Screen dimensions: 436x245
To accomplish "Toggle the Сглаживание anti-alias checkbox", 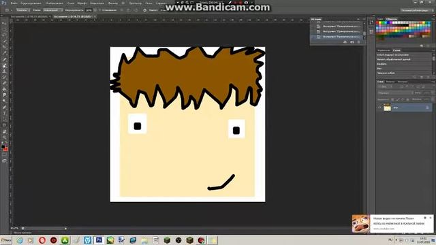I will pos(100,10).
